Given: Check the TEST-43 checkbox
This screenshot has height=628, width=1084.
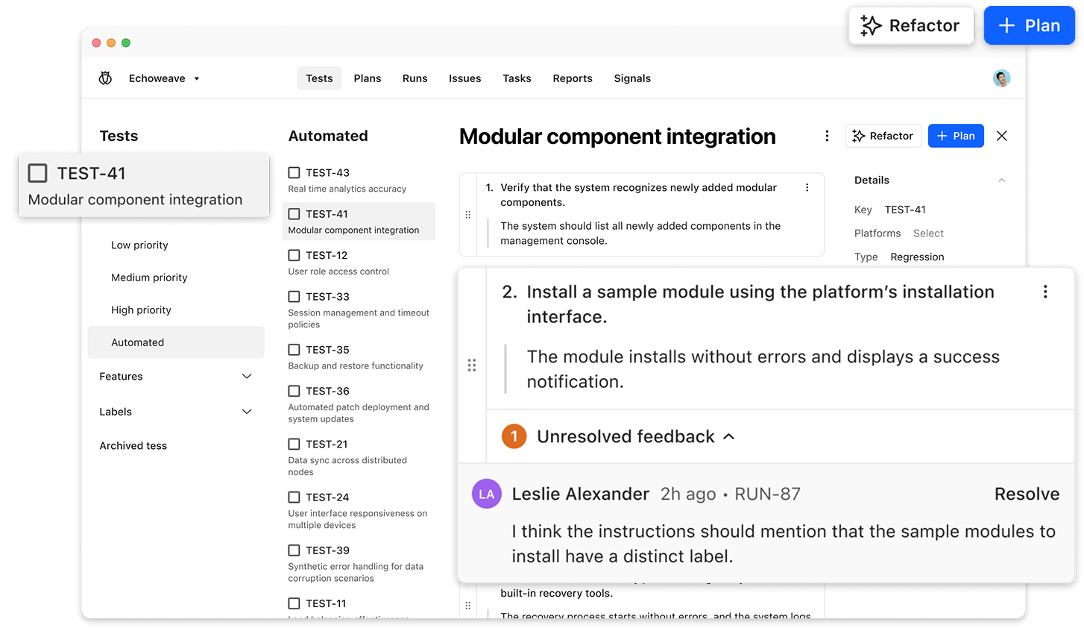Looking at the screenshot, I should (x=293, y=172).
